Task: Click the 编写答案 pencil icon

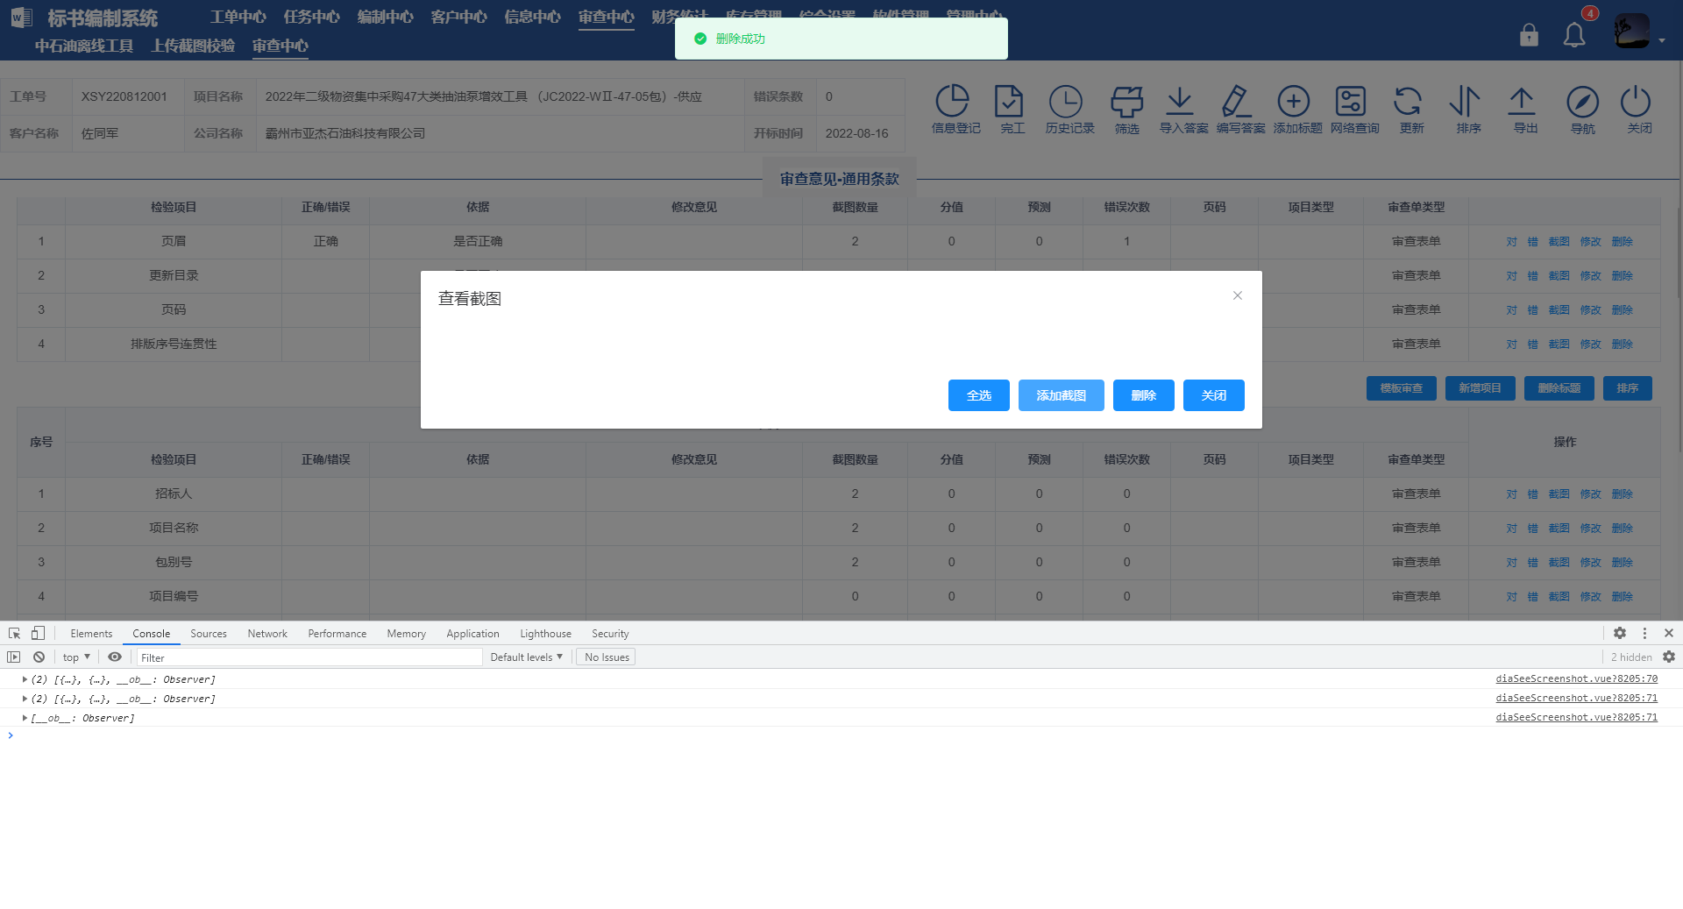Action: click(1236, 101)
